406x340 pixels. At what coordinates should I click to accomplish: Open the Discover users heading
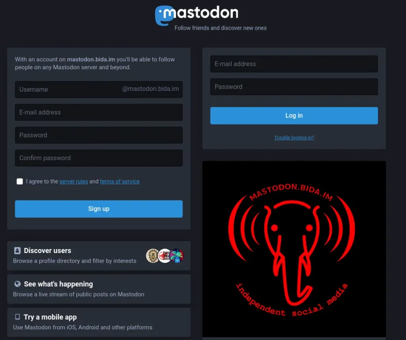point(48,250)
